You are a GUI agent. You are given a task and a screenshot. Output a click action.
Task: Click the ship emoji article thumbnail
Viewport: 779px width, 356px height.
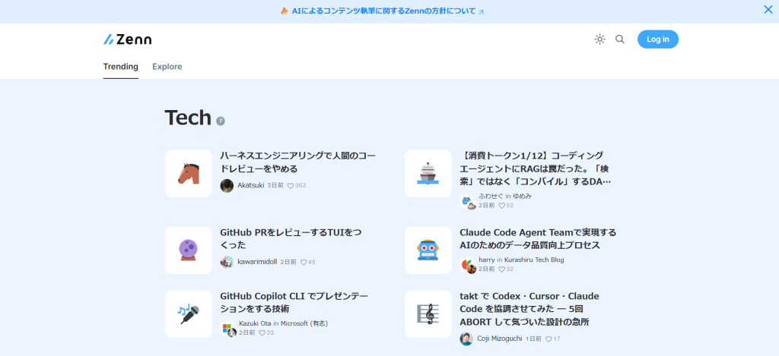click(428, 174)
